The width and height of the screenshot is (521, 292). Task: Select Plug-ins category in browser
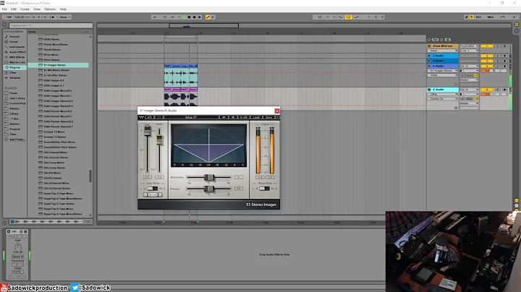15,67
